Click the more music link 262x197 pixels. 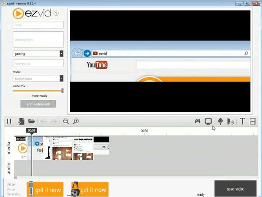[39, 96]
